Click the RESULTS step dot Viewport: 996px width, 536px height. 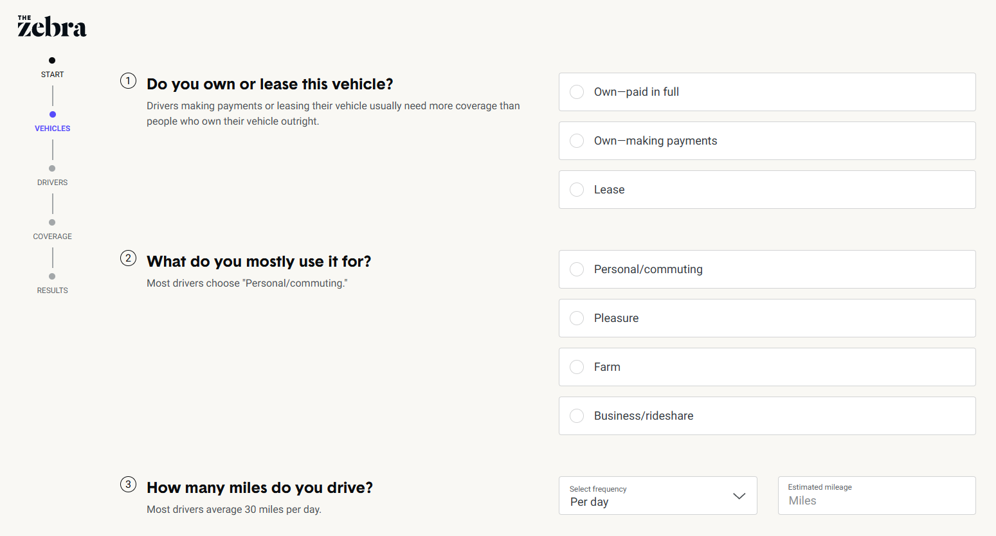[52, 276]
